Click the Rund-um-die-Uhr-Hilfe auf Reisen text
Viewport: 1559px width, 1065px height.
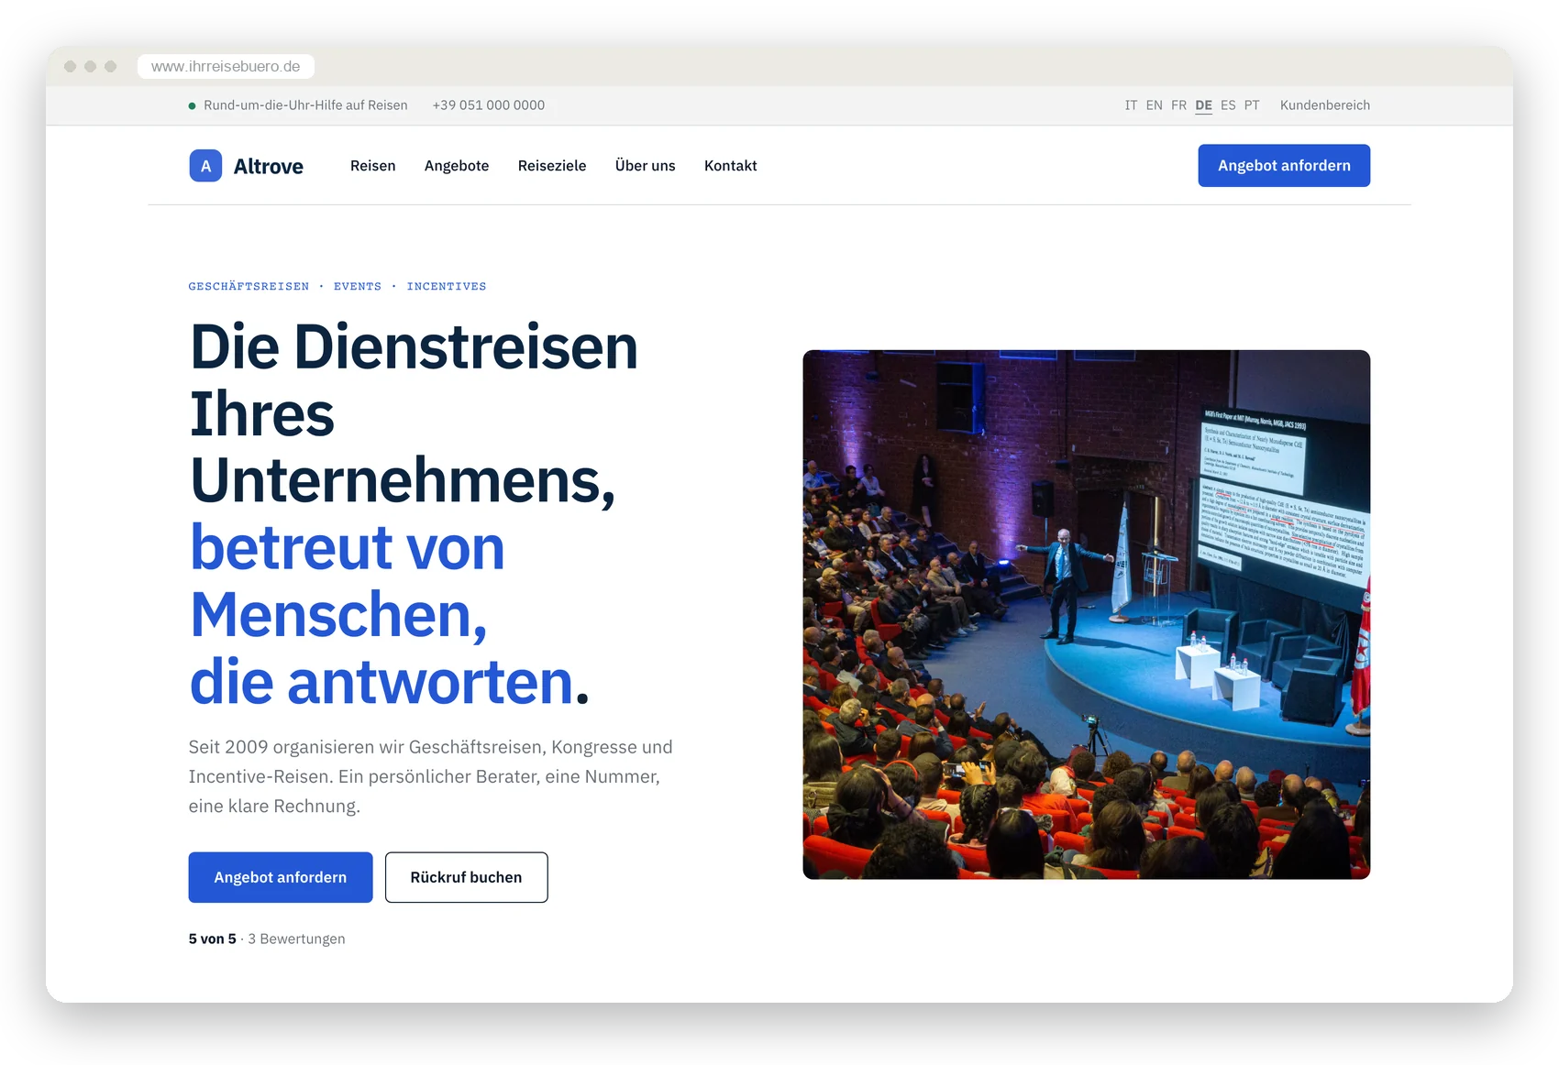tap(305, 105)
